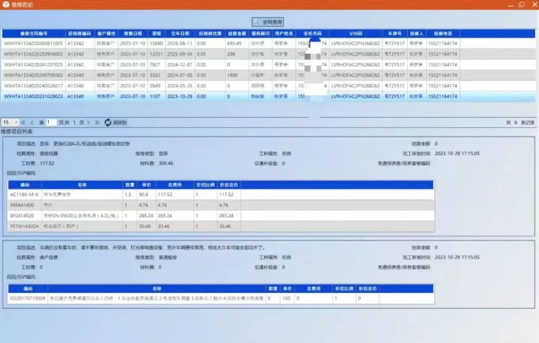The height and width of the screenshot is (343, 539).
Task: Sort by 维修合同编号 column header
Action: 34,34
